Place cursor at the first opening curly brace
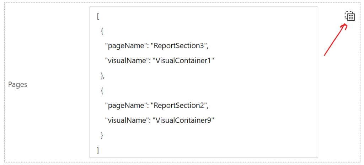The height and width of the screenshot is (165, 364). (x=102, y=31)
